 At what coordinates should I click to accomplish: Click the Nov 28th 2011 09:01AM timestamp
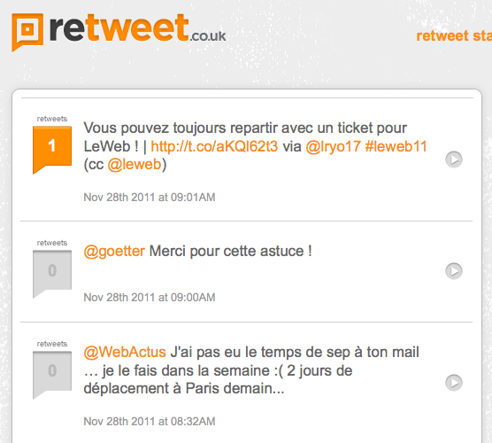150,198
